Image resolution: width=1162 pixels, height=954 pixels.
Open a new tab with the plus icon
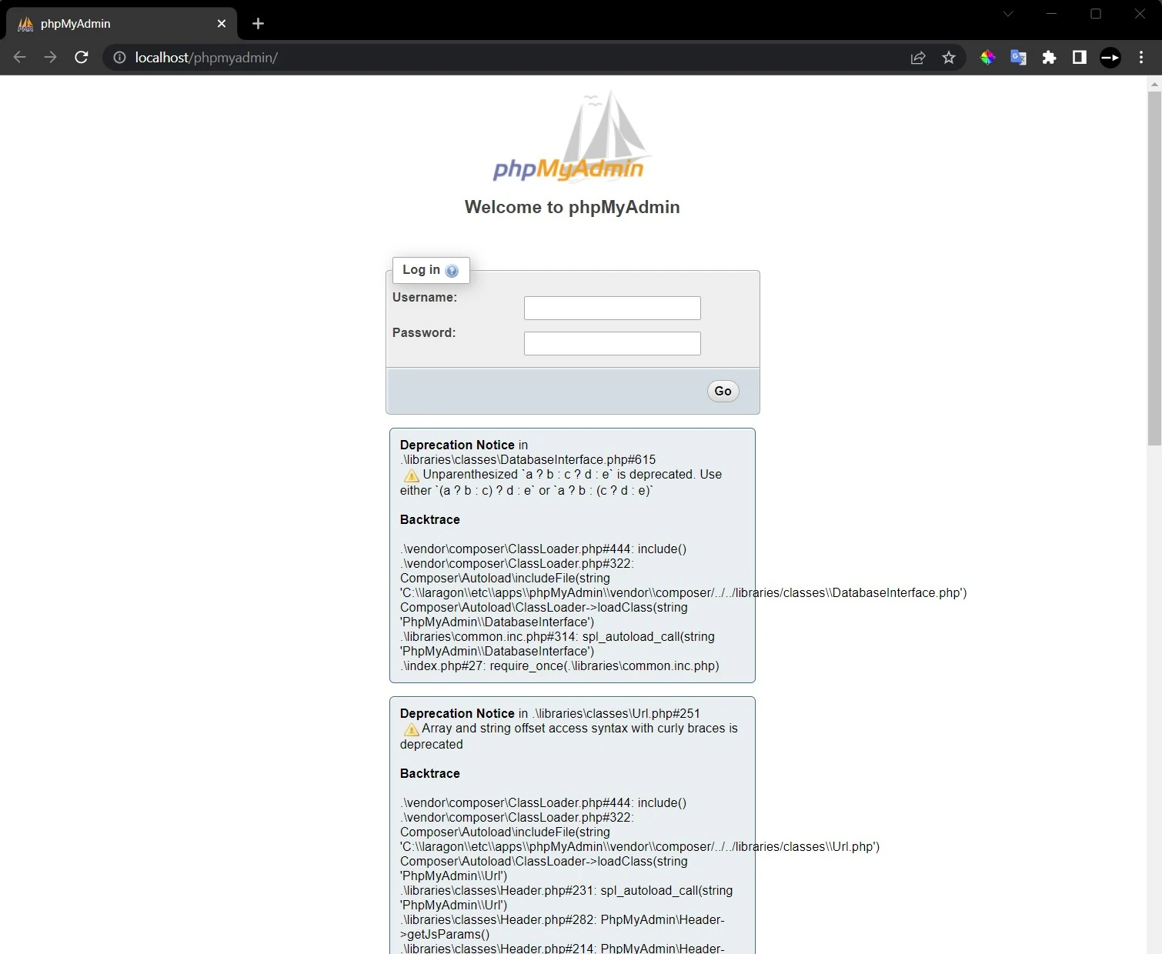pyautogui.click(x=258, y=24)
